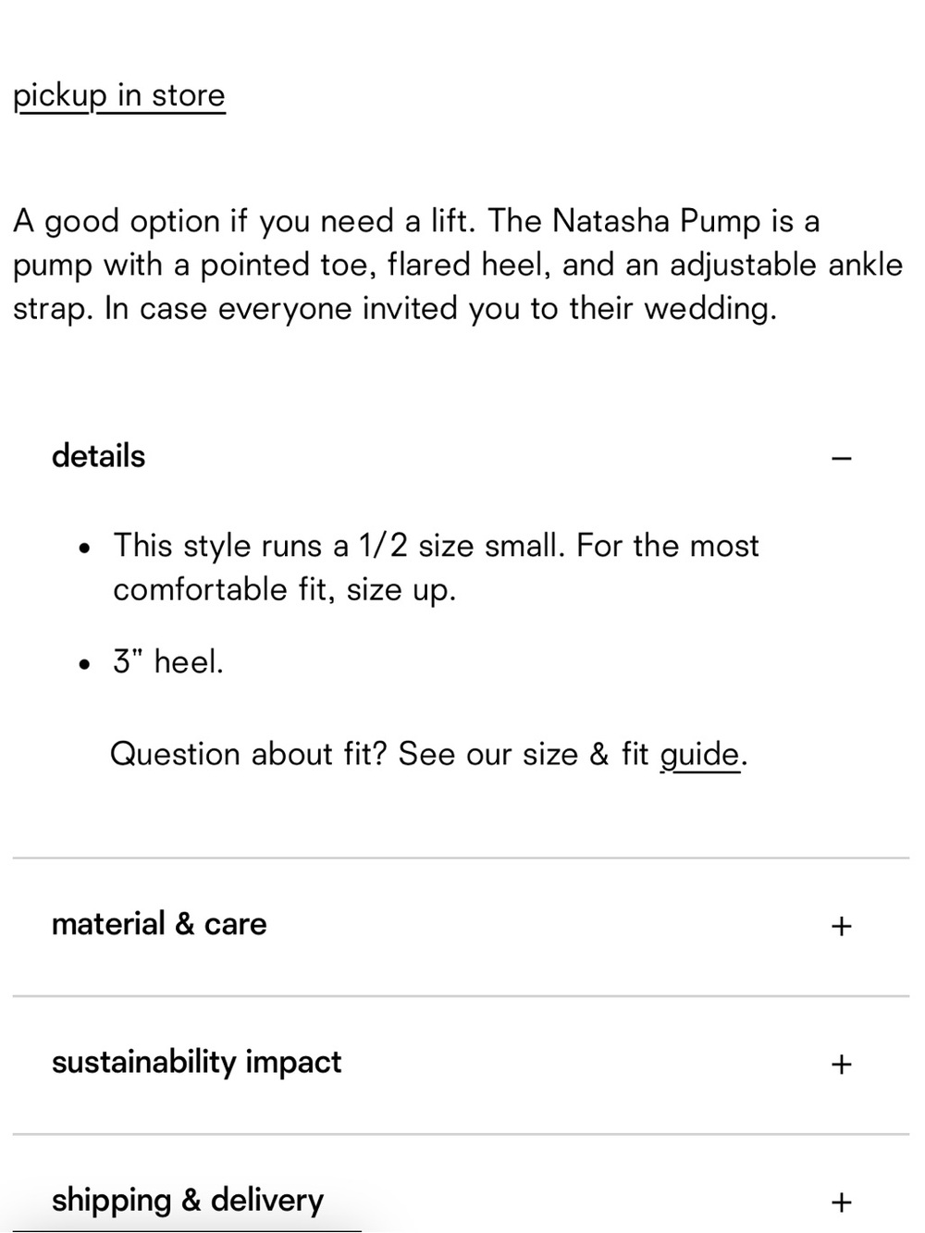Click plus icon beside shipping & delivery

[841, 1202]
